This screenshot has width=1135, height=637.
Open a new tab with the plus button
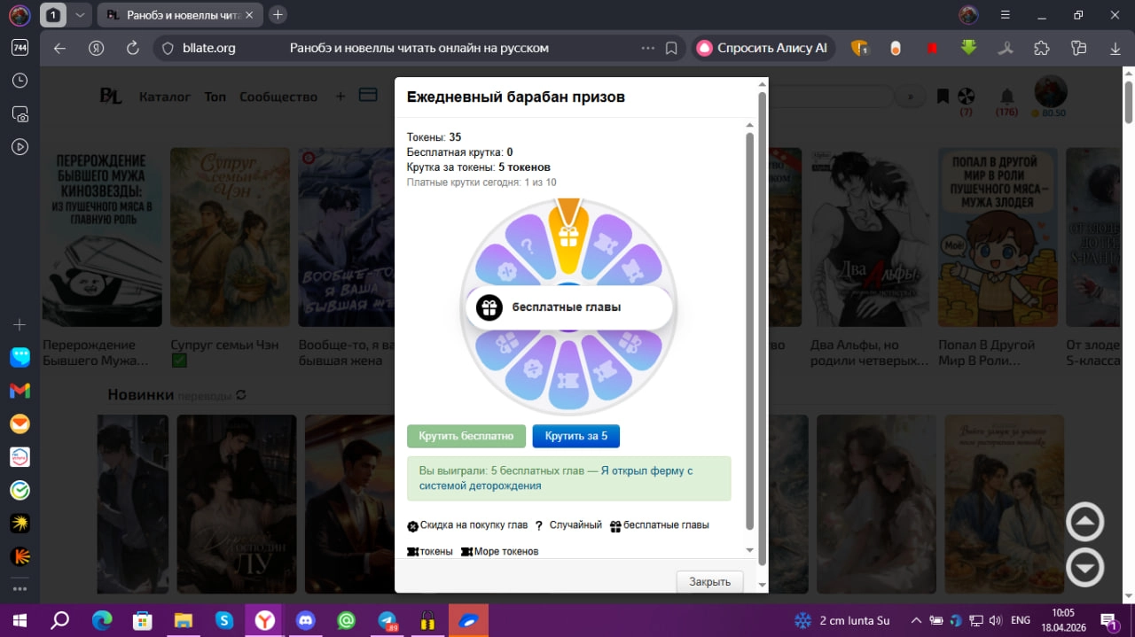tap(278, 15)
